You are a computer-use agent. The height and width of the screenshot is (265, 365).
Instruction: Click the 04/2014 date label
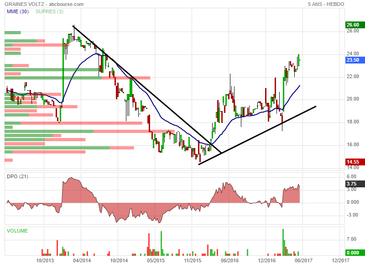pos(82,260)
